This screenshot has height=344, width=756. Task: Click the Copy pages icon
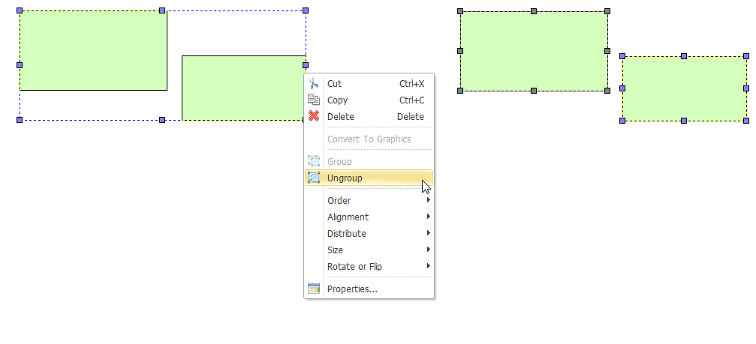pyautogui.click(x=314, y=100)
